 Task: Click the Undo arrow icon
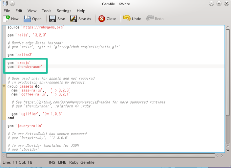pyautogui.click(x=127, y=19)
